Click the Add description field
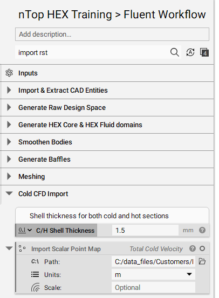 pos(112,34)
